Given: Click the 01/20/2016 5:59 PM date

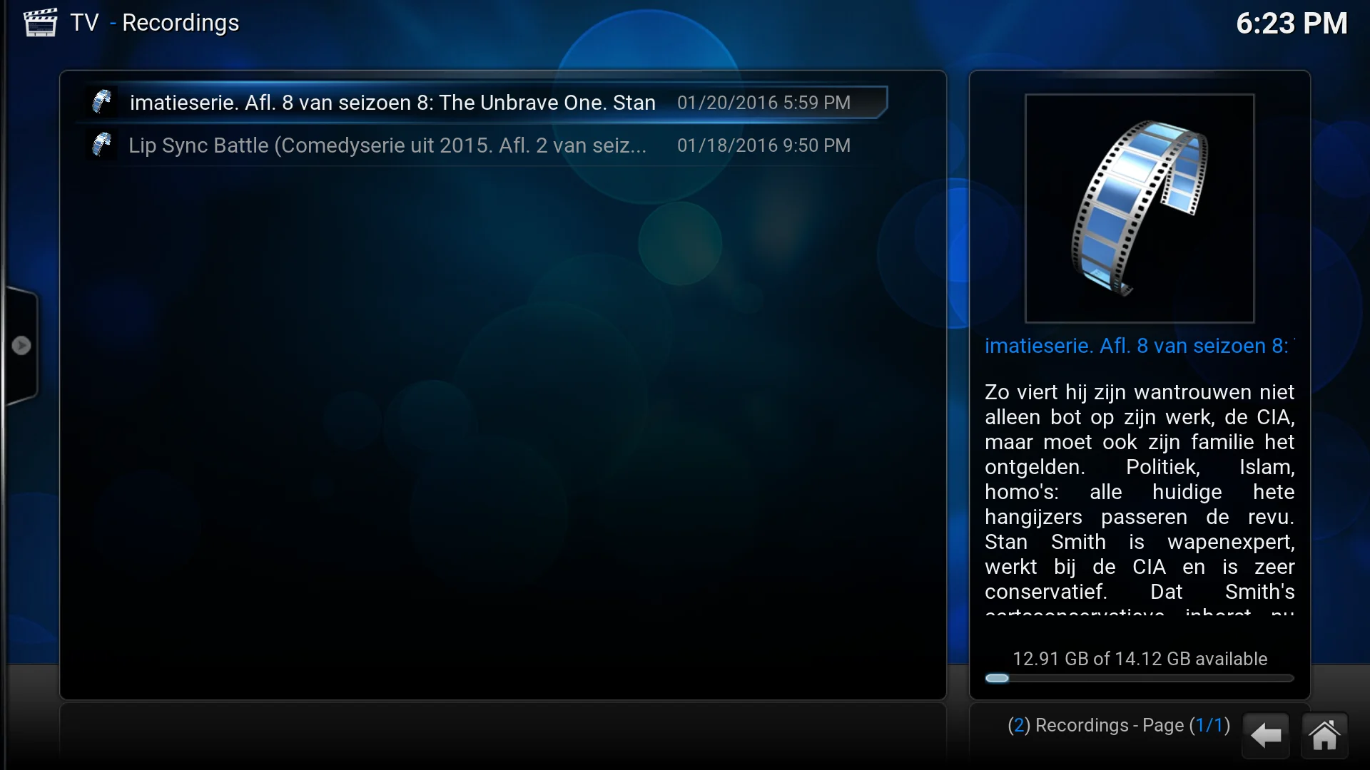Looking at the screenshot, I should point(763,103).
